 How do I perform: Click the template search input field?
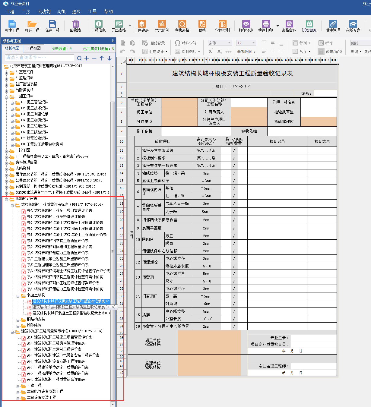pos(40,58)
